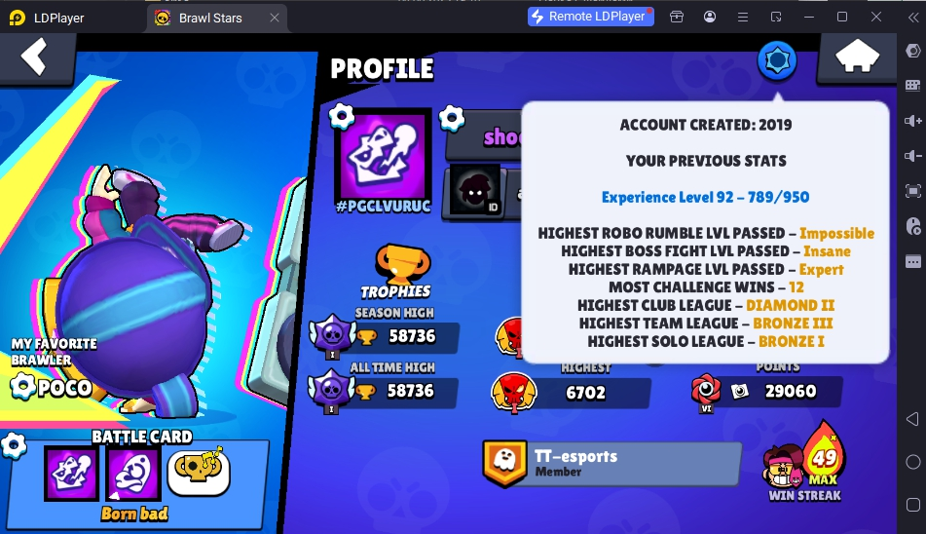Change favorite brawler with the POCO gear

pos(22,386)
